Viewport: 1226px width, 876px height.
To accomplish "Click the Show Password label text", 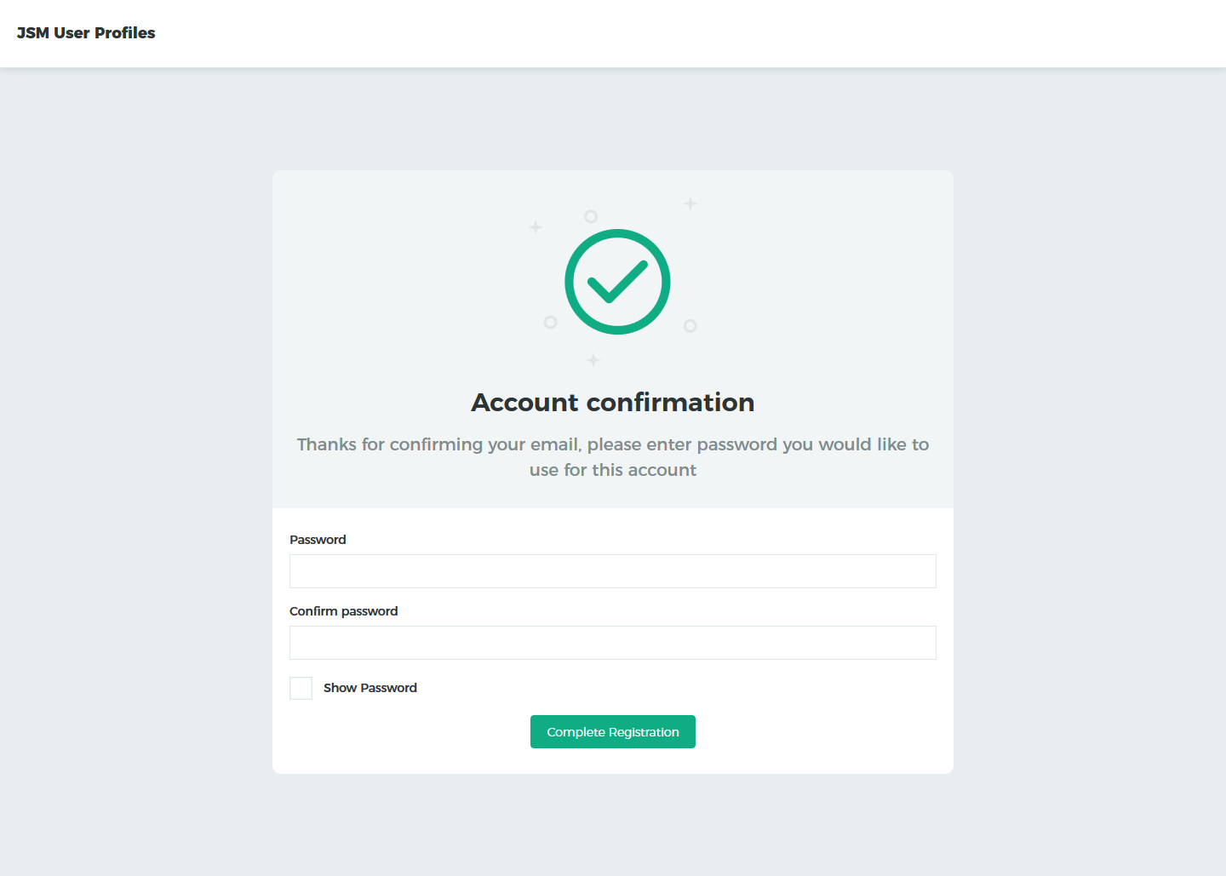I will point(370,688).
